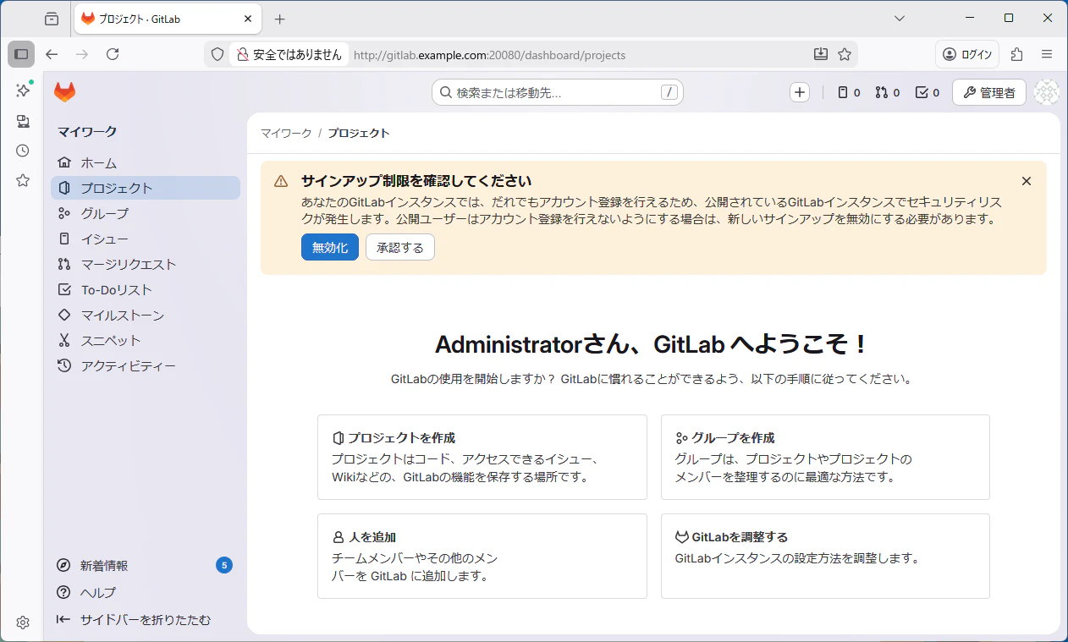Toggle Firefox sidebar button
Image resolution: width=1068 pixels, height=642 pixels.
tap(21, 54)
